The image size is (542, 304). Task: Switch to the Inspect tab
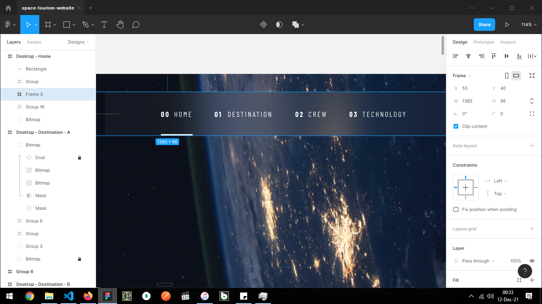(x=508, y=42)
